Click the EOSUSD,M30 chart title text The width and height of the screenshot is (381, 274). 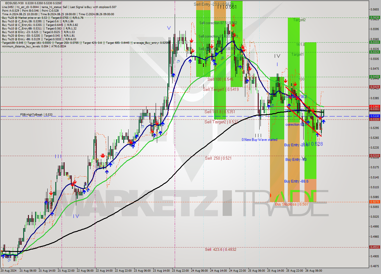pyautogui.click(x=15, y=3)
